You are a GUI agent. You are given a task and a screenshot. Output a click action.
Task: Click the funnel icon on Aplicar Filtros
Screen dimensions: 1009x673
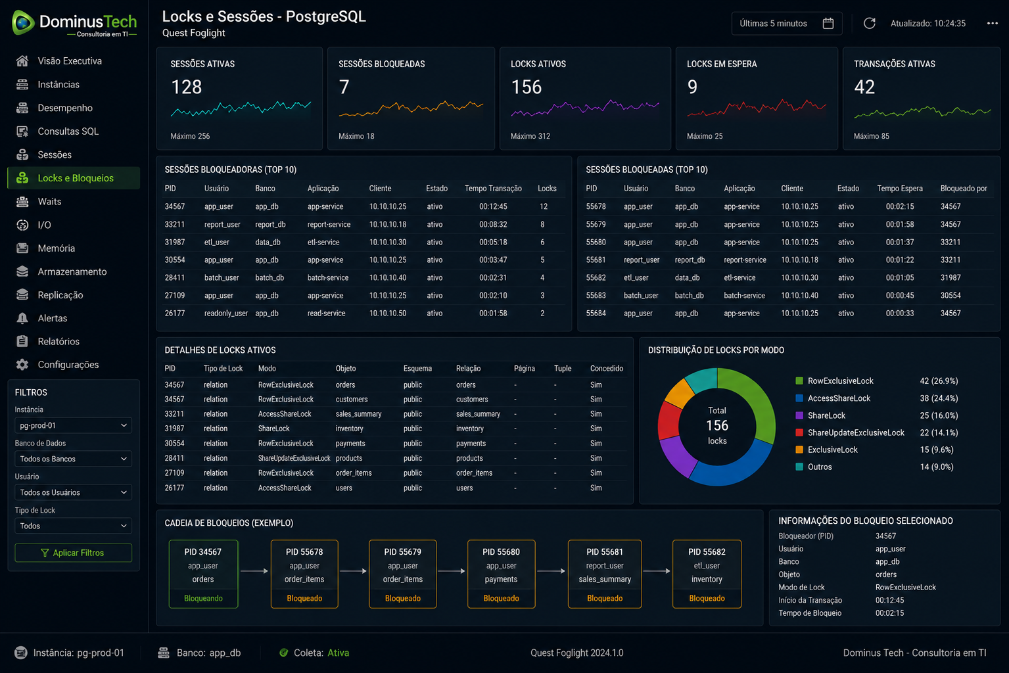coord(45,553)
